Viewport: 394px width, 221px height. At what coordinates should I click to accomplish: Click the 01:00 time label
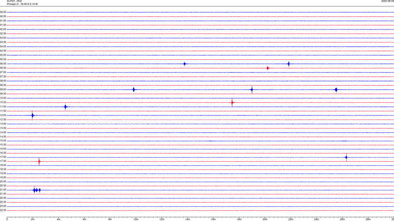pyautogui.click(x=3, y=21)
